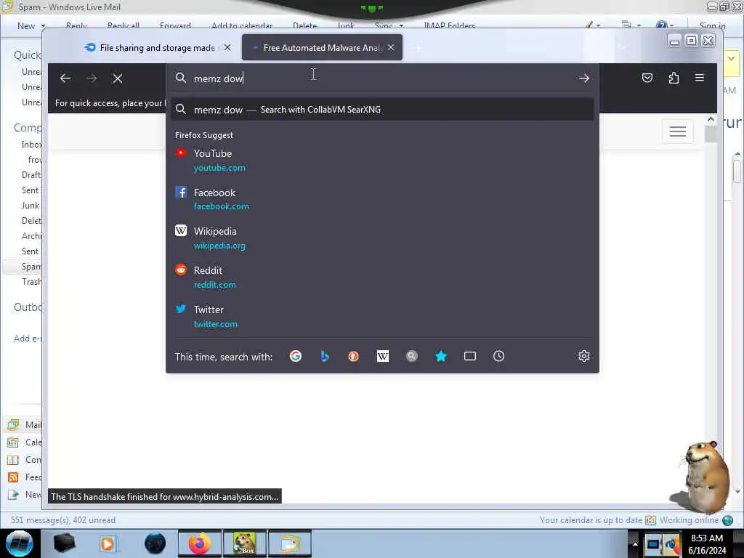Open the Inbox folder in Live Mail
Screen dimensions: 744x558
pyautogui.click(x=31, y=145)
